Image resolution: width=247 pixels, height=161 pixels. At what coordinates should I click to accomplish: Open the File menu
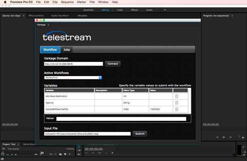point(38,2)
